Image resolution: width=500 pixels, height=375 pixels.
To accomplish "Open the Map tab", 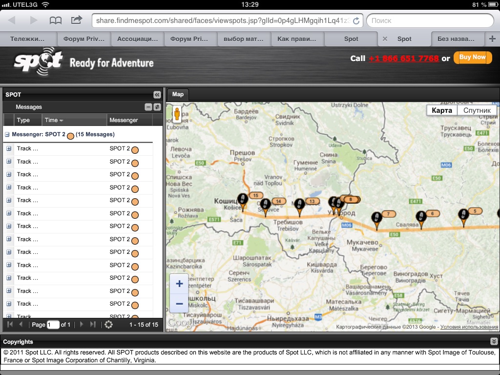I will 178,94.
